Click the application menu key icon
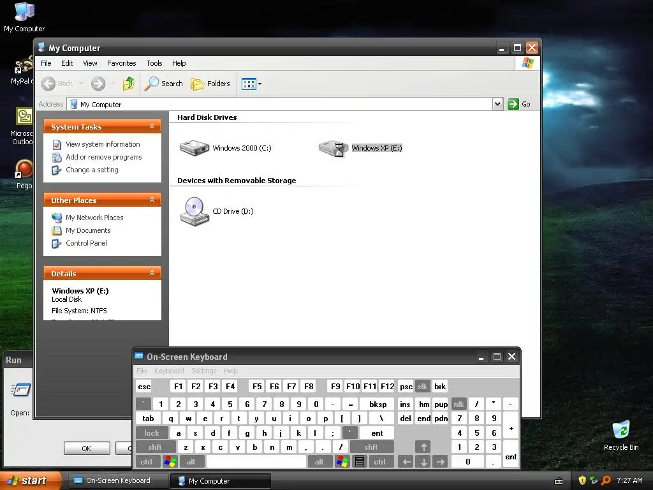This screenshot has height=490, width=653. tap(360, 462)
